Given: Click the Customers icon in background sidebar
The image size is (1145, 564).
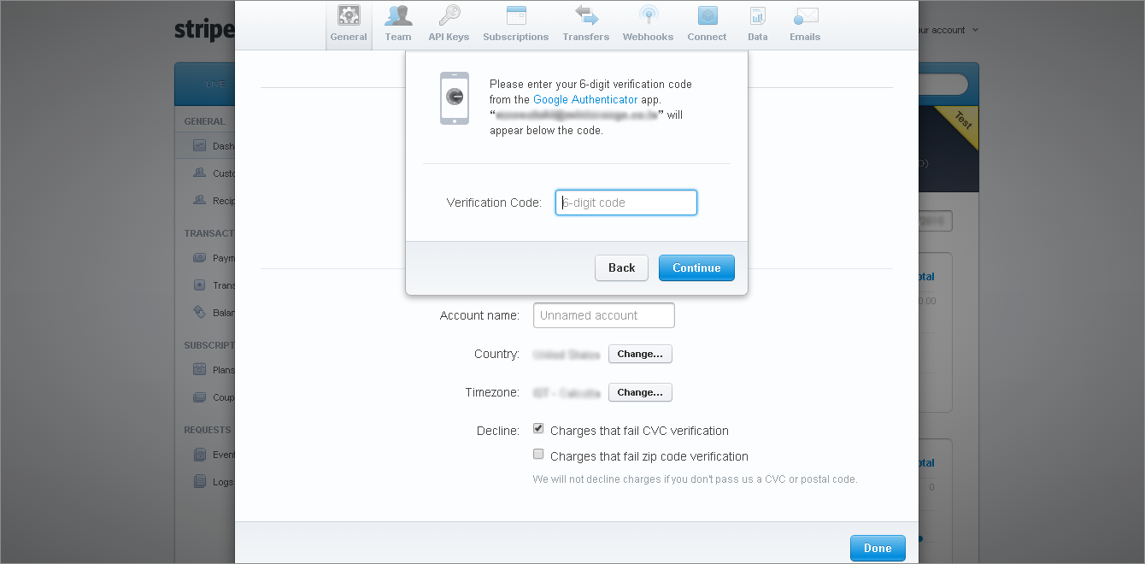Looking at the screenshot, I should (199, 173).
